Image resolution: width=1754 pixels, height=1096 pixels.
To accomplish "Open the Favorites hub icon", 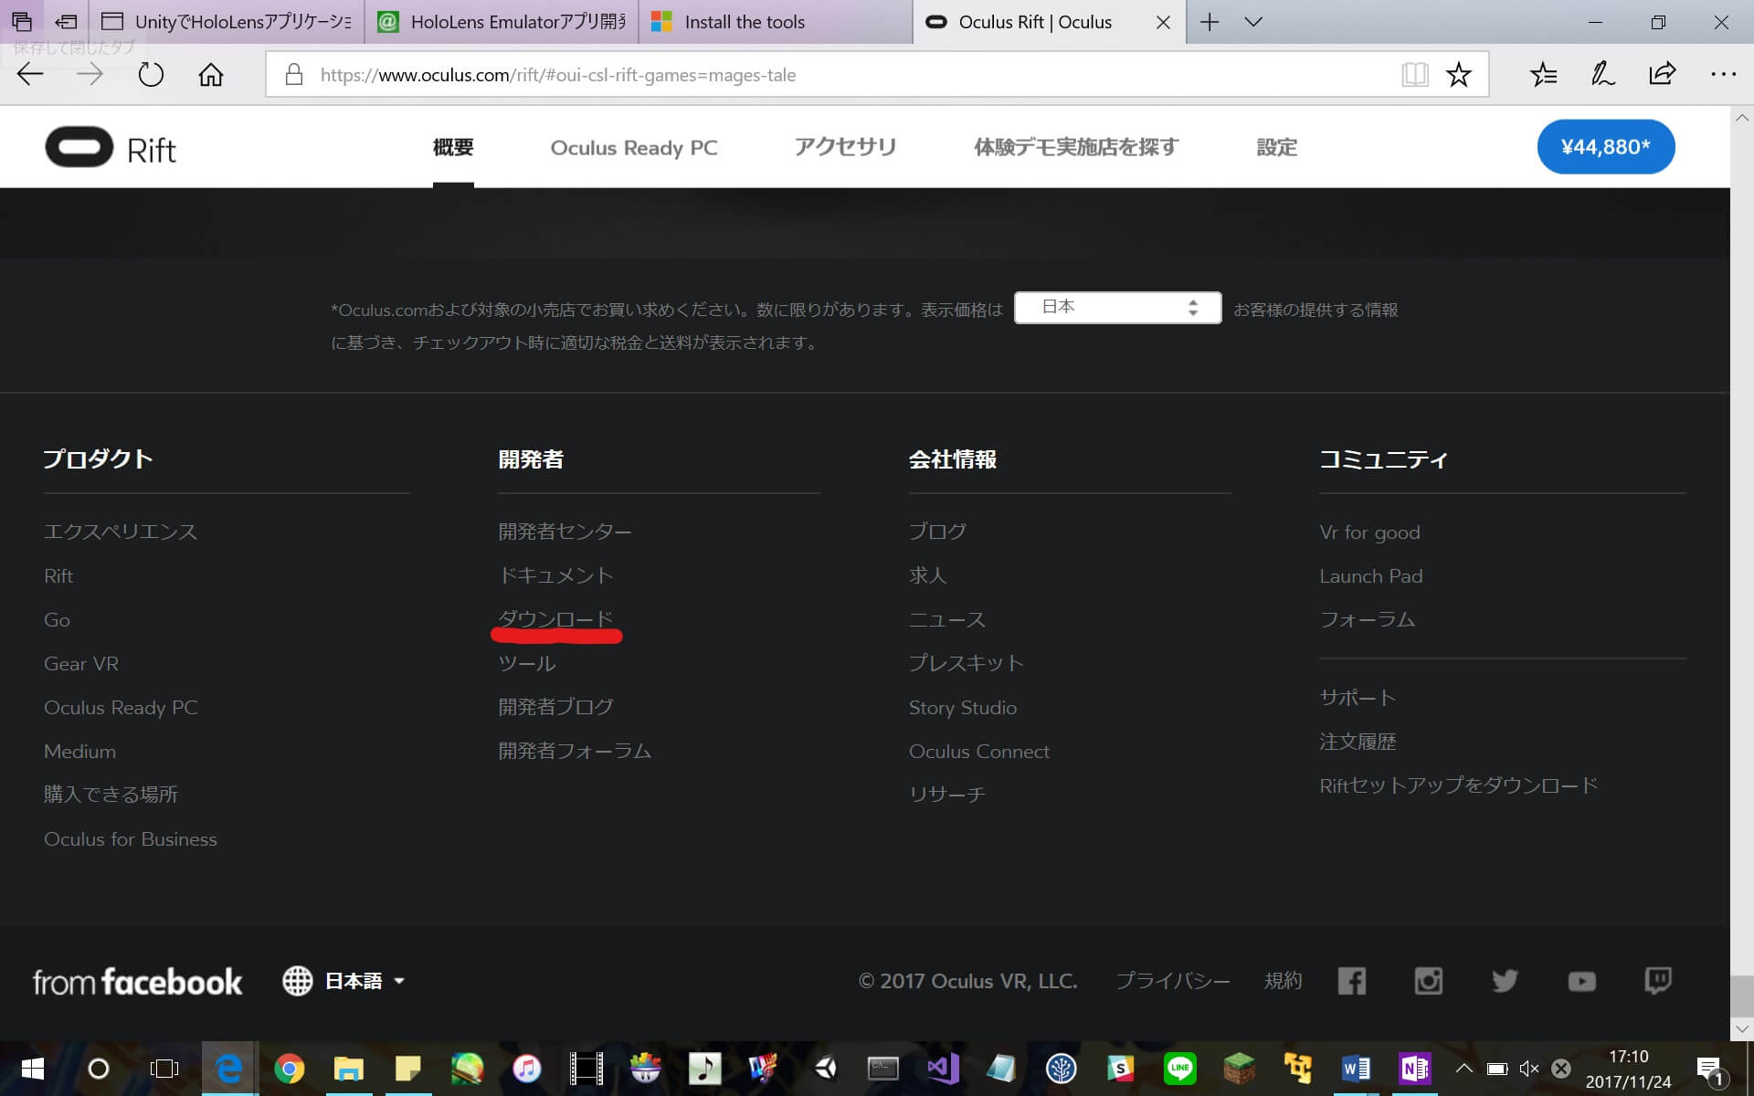I will 1543,75.
